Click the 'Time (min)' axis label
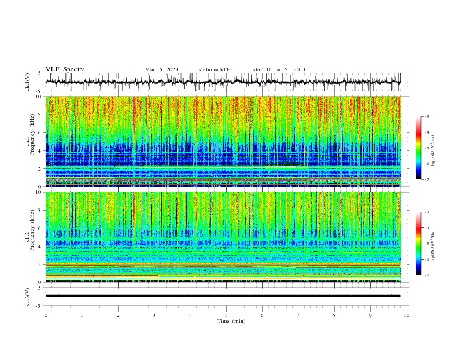 pyautogui.click(x=231, y=321)
